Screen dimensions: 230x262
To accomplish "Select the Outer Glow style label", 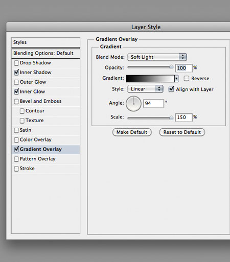I will click(33, 82).
